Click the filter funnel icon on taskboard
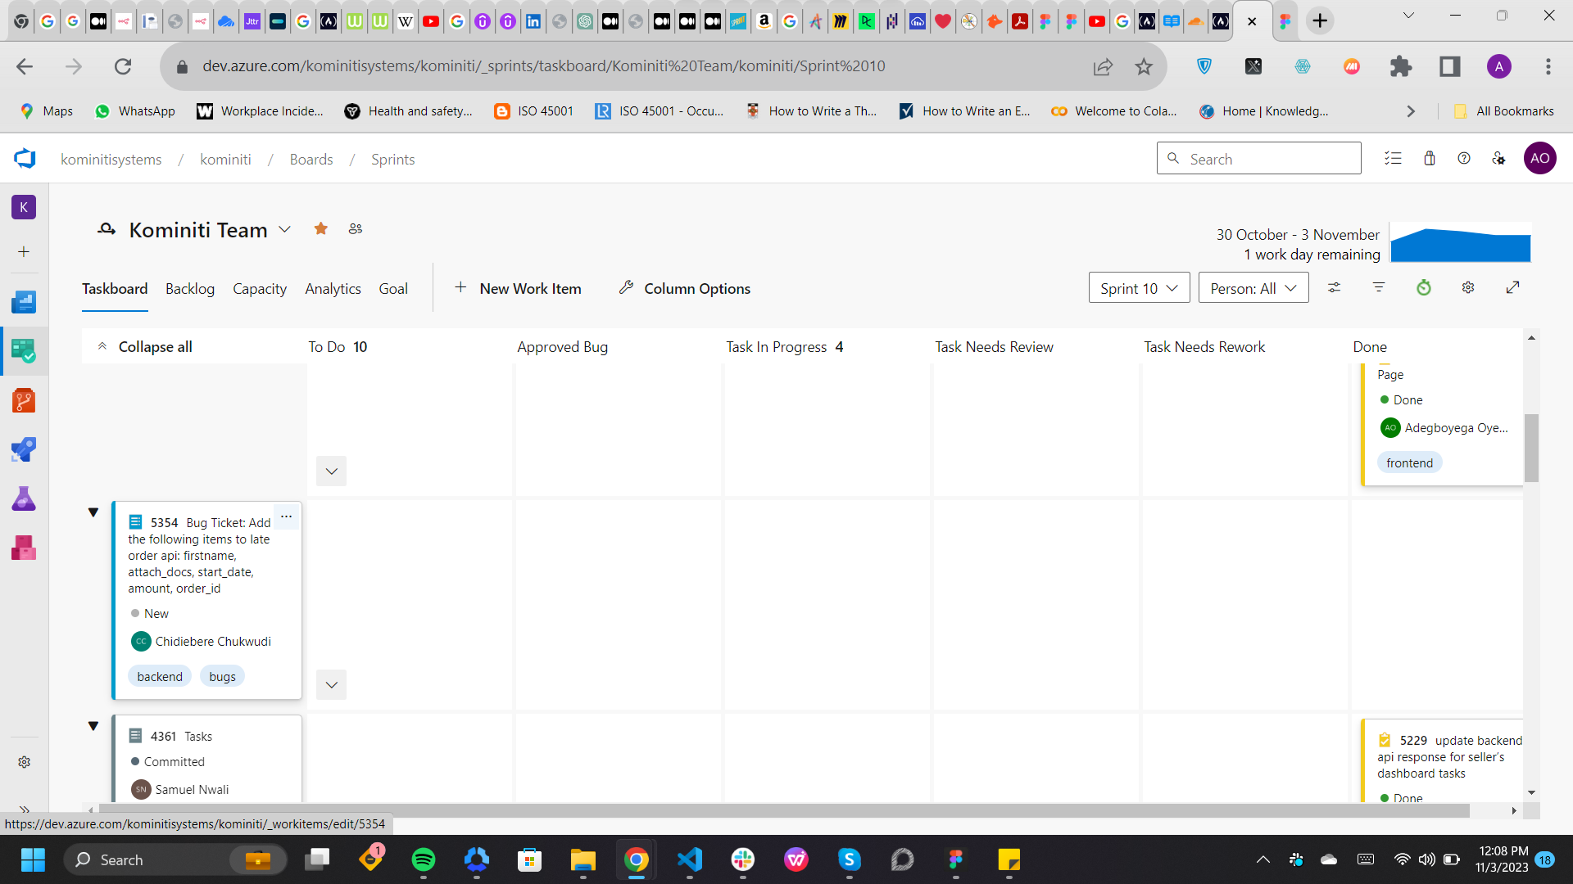The image size is (1573, 884). pyautogui.click(x=1379, y=287)
